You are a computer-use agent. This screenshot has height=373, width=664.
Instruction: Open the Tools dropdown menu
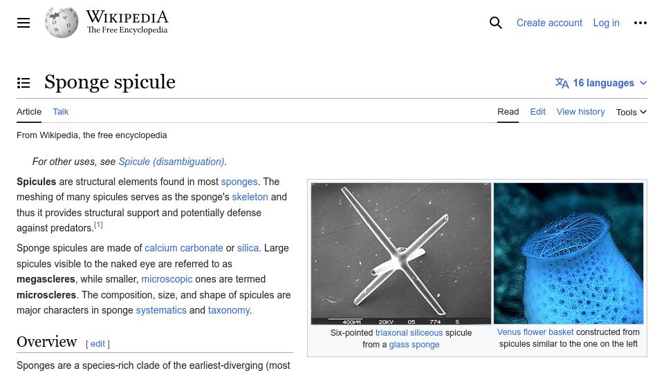click(631, 112)
